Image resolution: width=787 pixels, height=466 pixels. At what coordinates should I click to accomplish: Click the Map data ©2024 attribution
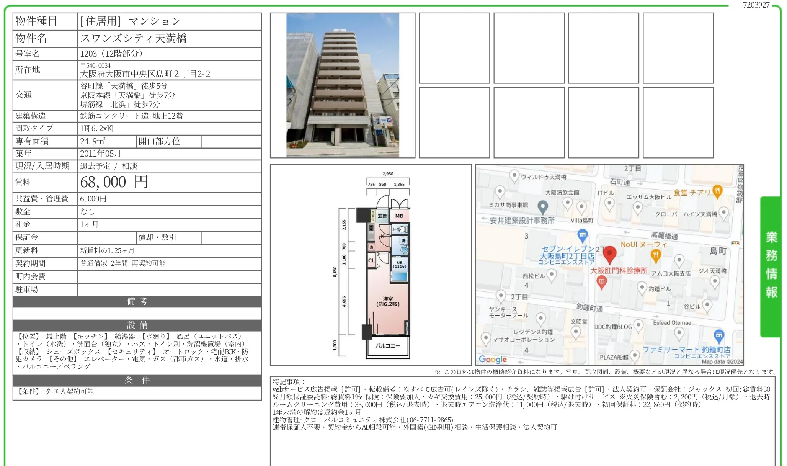(722, 361)
